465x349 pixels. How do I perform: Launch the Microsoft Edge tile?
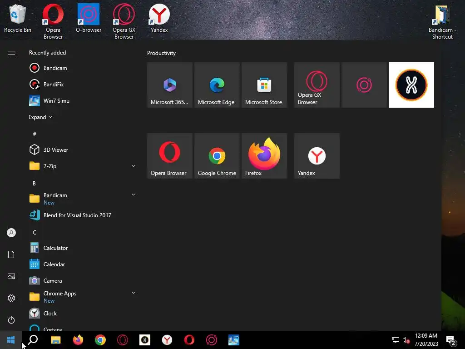tap(217, 85)
